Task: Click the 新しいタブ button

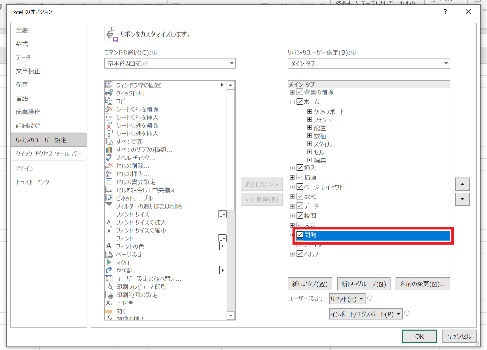Action: click(x=310, y=284)
